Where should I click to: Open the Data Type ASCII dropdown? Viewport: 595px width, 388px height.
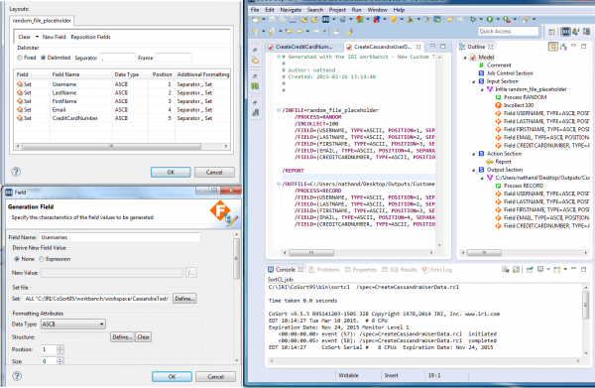pyautogui.click(x=72, y=324)
